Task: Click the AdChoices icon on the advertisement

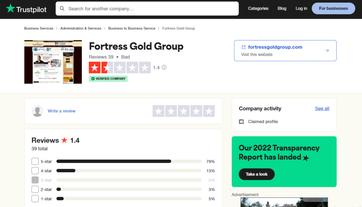Action: click(325, 200)
